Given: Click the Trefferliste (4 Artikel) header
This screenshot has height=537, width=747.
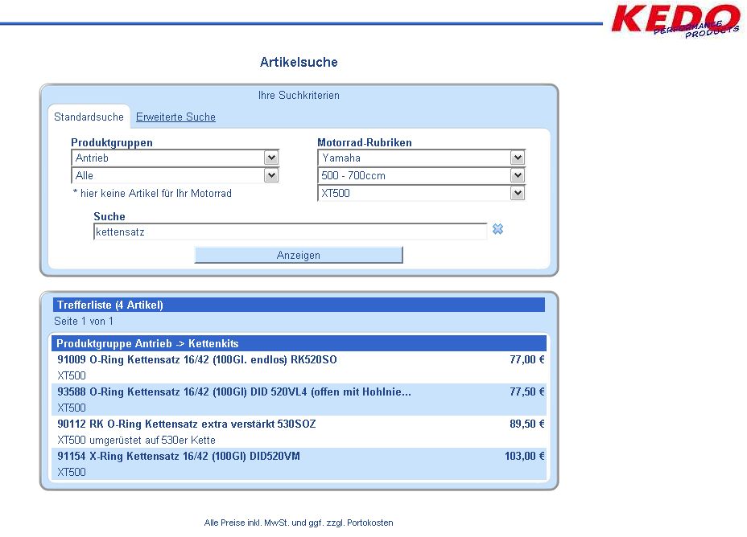Looking at the screenshot, I should click(x=299, y=305).
